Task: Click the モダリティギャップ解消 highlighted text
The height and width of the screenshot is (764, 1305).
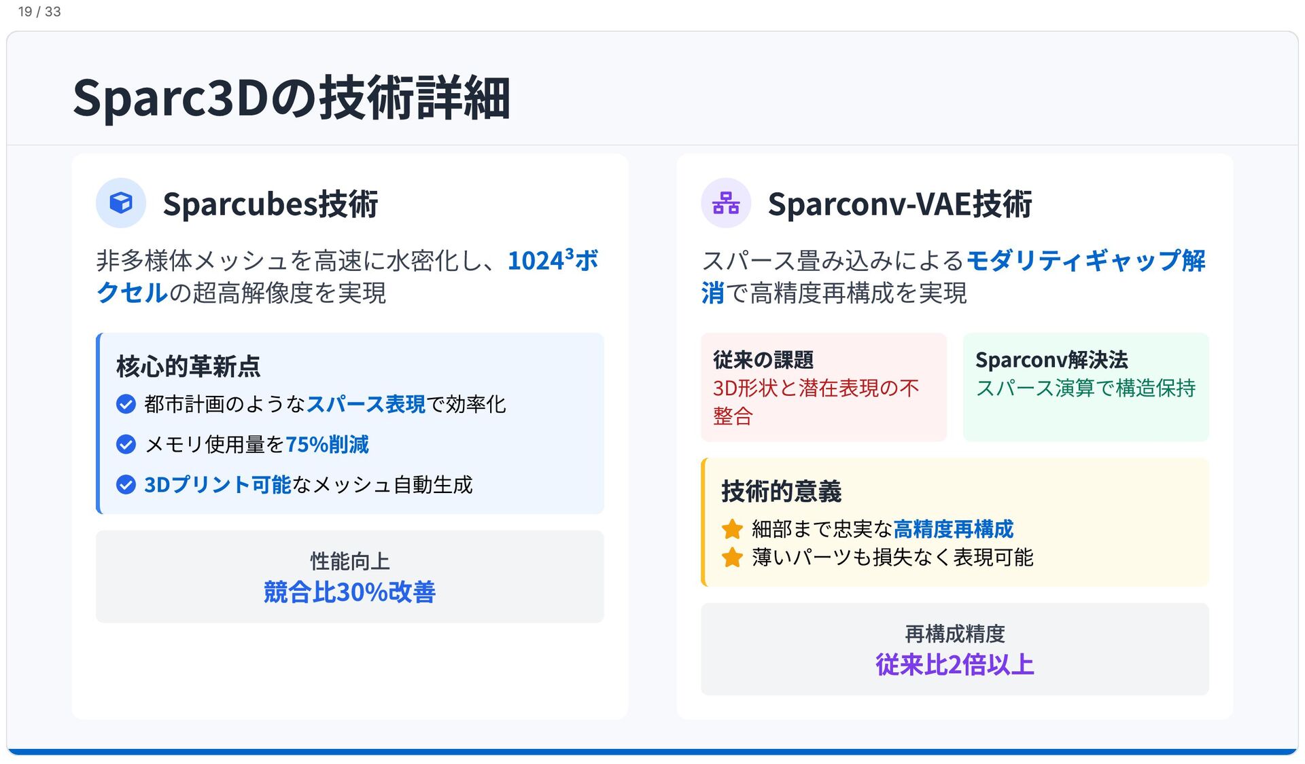Action: pos(954,276)
